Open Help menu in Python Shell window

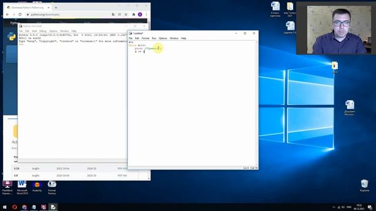(74, 31)
